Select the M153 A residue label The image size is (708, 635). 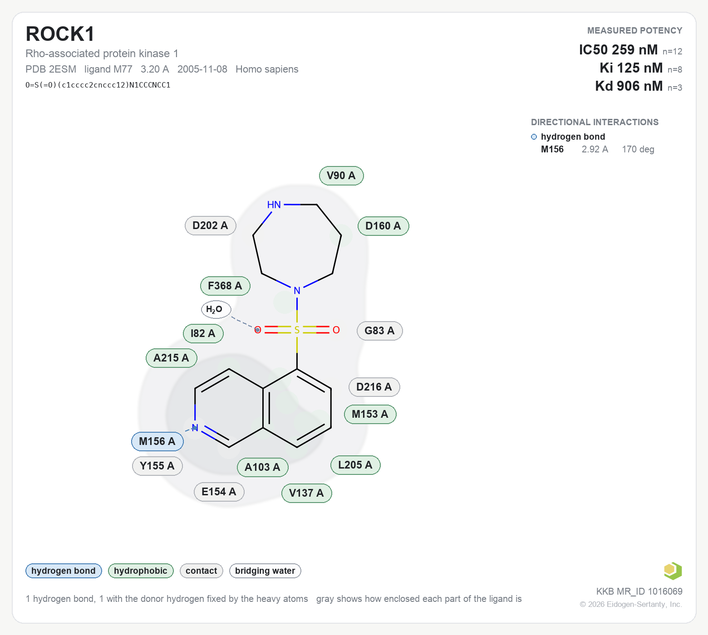point(370,414)
